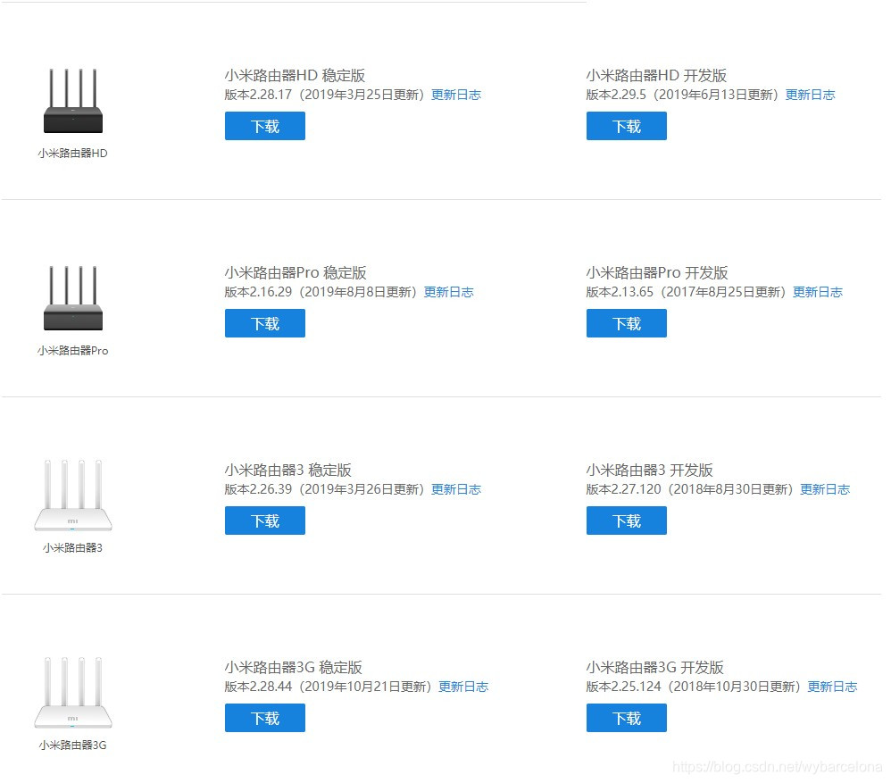The image size is (891, 783).
Task: Download 小米路由器3G 开发版 firmware
Action: [x=626, y=718]
